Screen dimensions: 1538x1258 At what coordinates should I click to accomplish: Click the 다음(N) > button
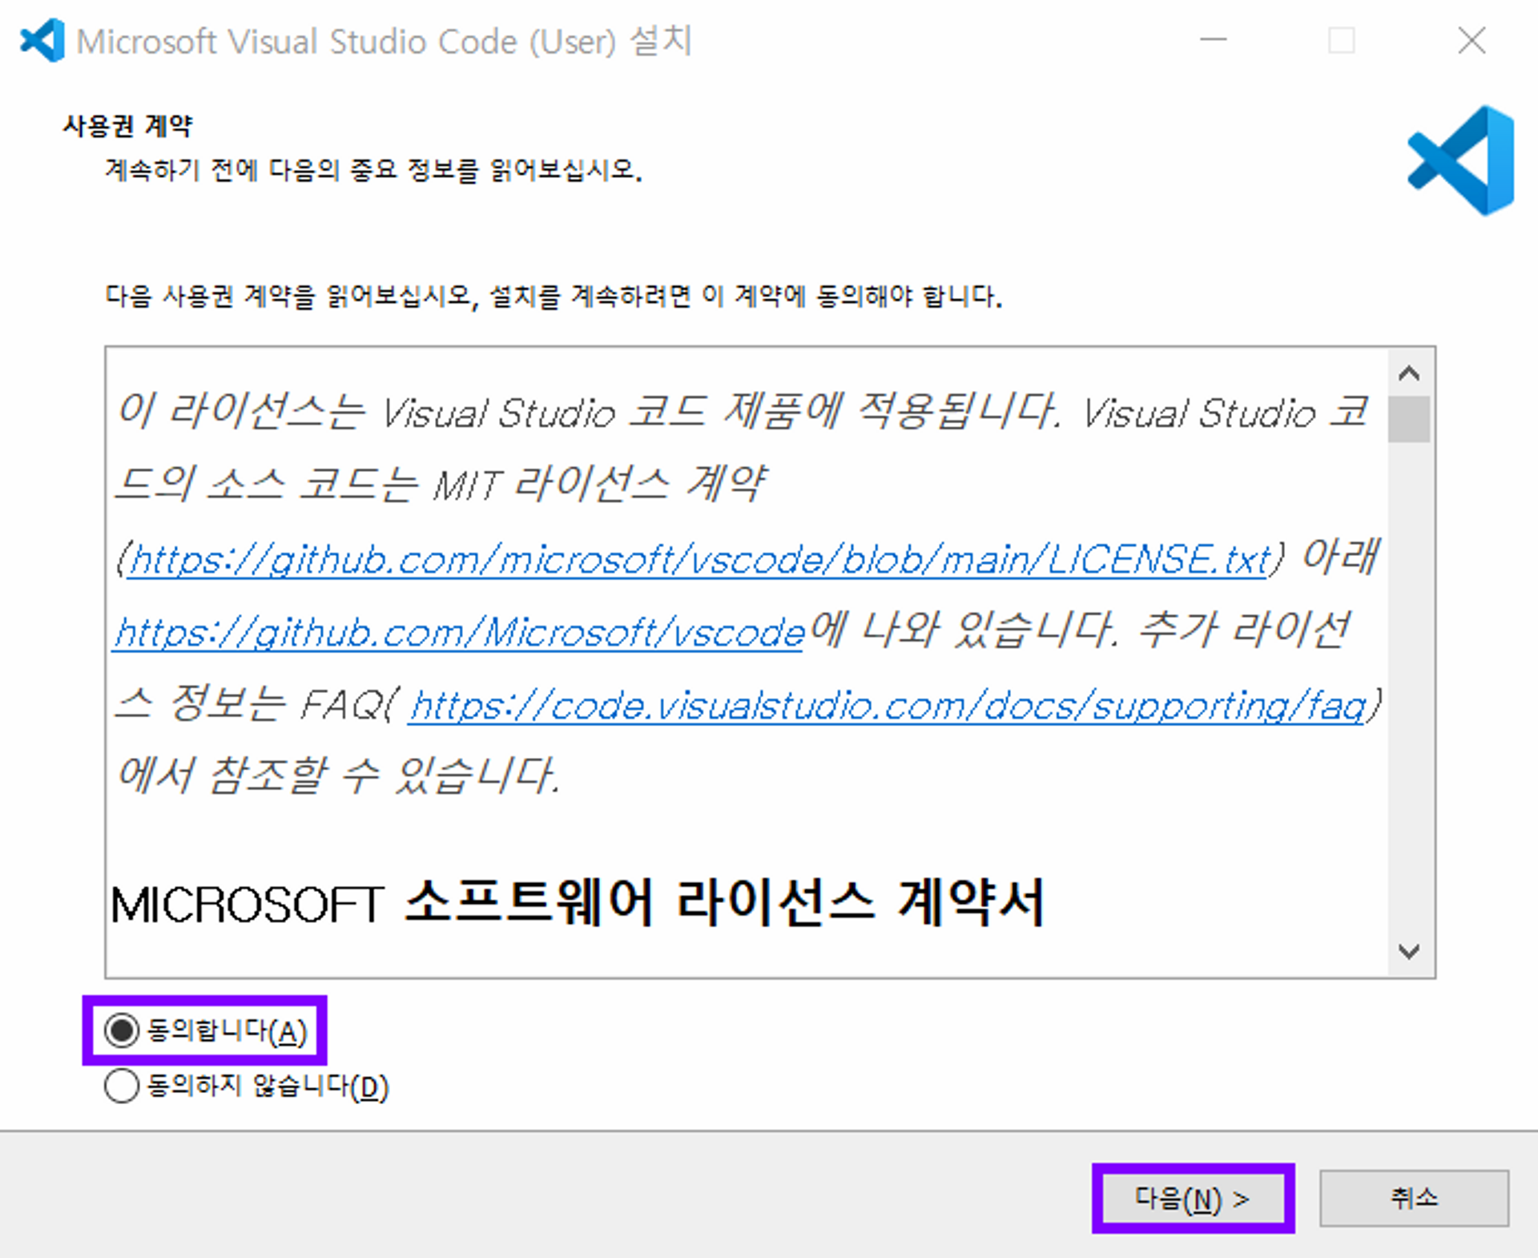[1193, 1199]
